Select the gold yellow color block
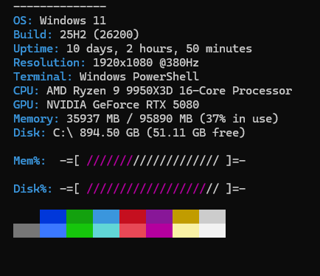 (186, 217)
